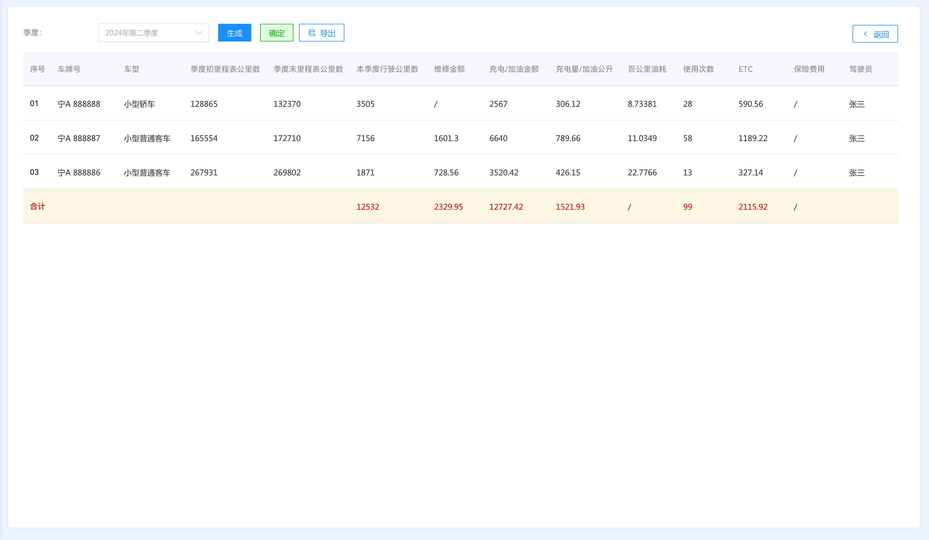The image size is (929, 540).
Task: Click total mileage value 12532
Action: coord(368,207)
